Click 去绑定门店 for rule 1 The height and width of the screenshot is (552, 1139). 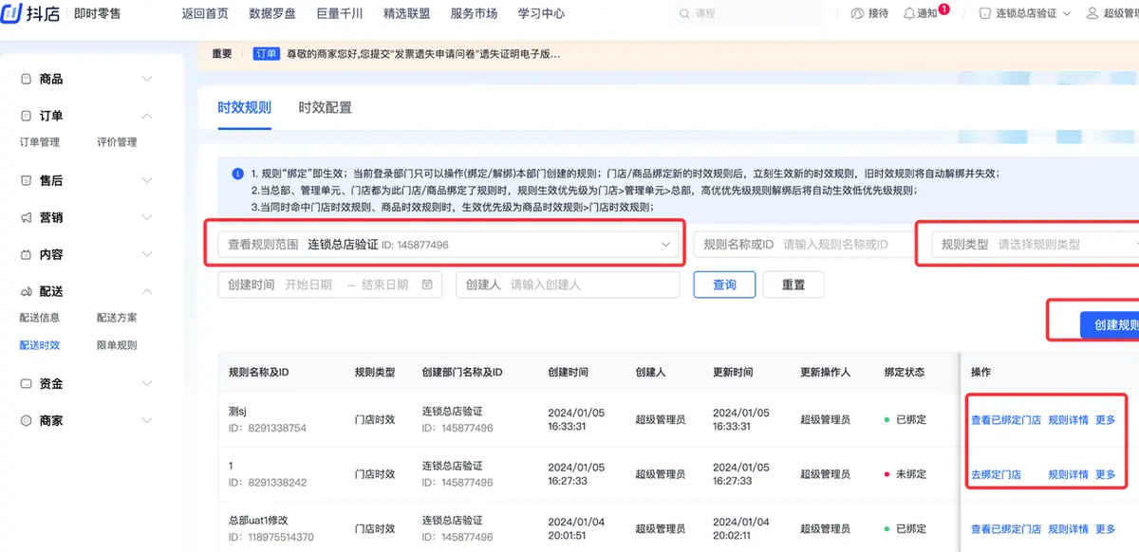click(x=996, y=474)
